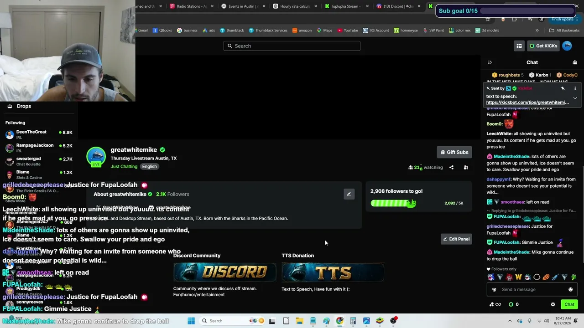Insert the gold W emote
Viewport: 584px width, 328px height.
tap(518, 277)
